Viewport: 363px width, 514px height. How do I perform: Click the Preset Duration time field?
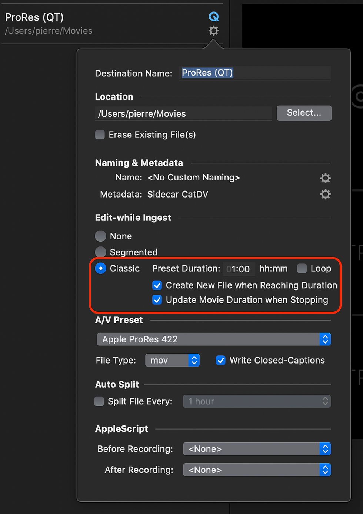[x=239, y=269]
